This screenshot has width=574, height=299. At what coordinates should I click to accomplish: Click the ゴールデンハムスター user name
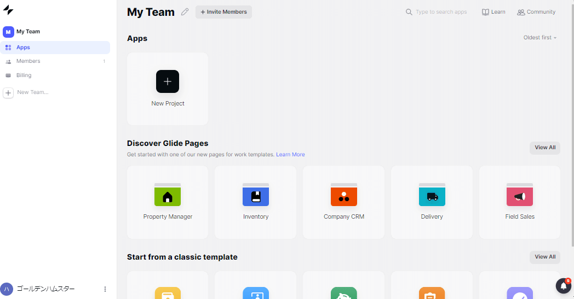(x=46, y=289)
